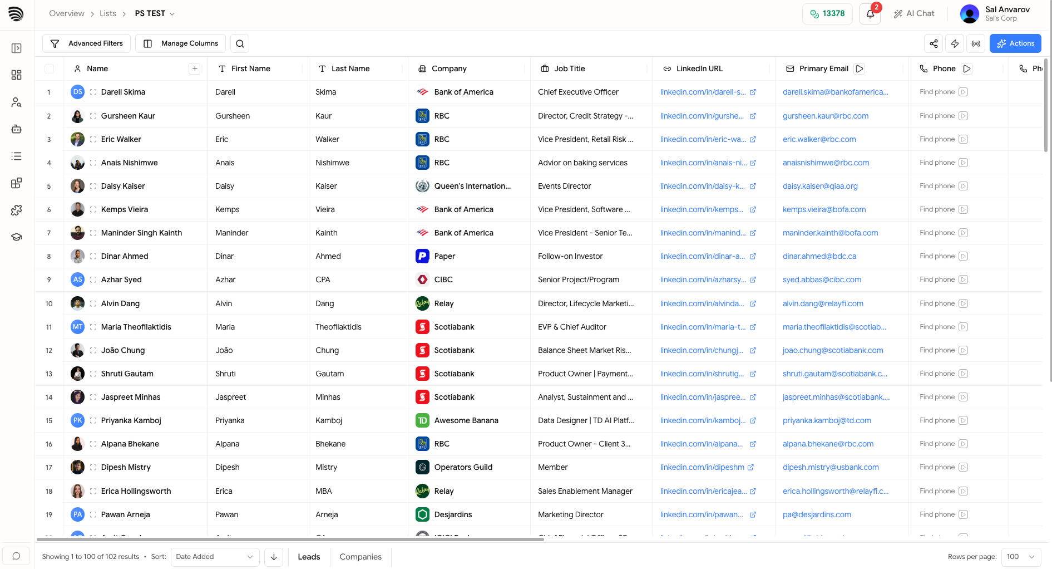Click the add column plus icon

pos(195,68)
